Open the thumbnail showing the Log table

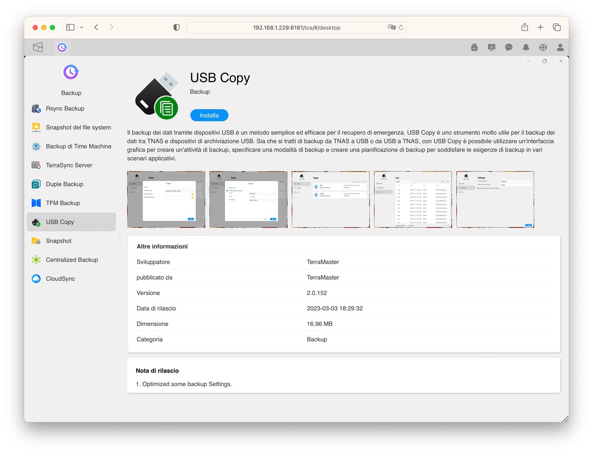coord(413,200)
